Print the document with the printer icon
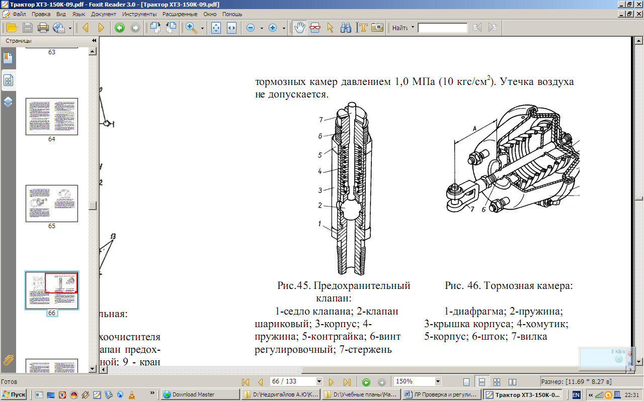 [43, 28]
